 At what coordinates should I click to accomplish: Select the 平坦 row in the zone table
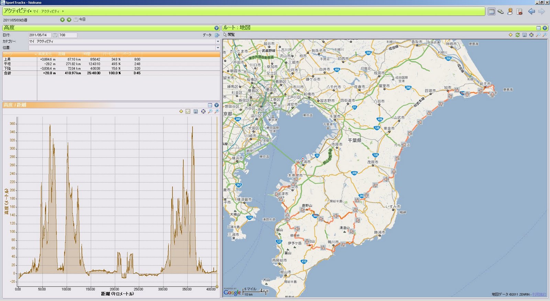pos(111,64)
